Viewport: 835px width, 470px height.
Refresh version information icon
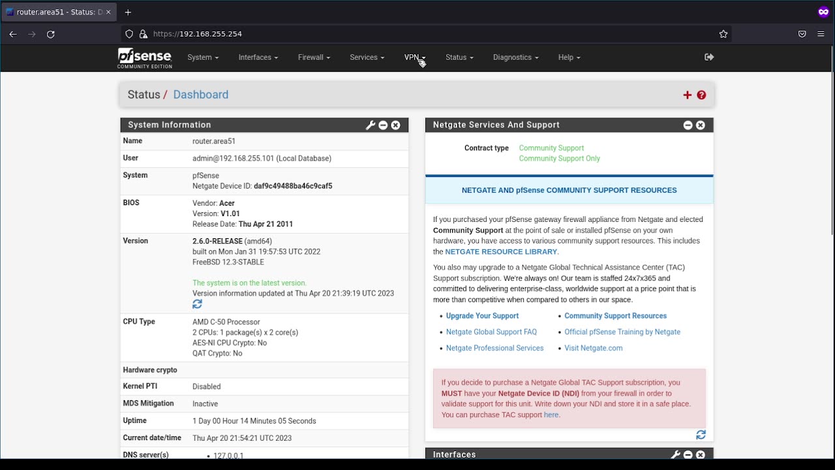coord(197,304)
